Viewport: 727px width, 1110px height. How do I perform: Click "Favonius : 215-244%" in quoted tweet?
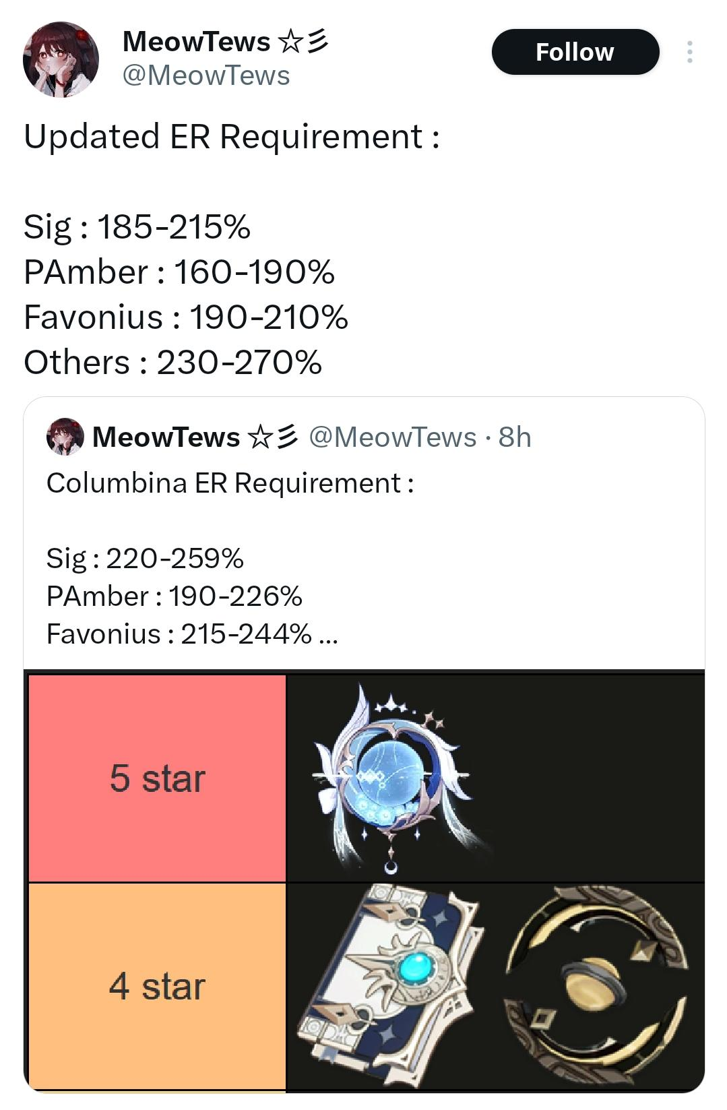179,634
